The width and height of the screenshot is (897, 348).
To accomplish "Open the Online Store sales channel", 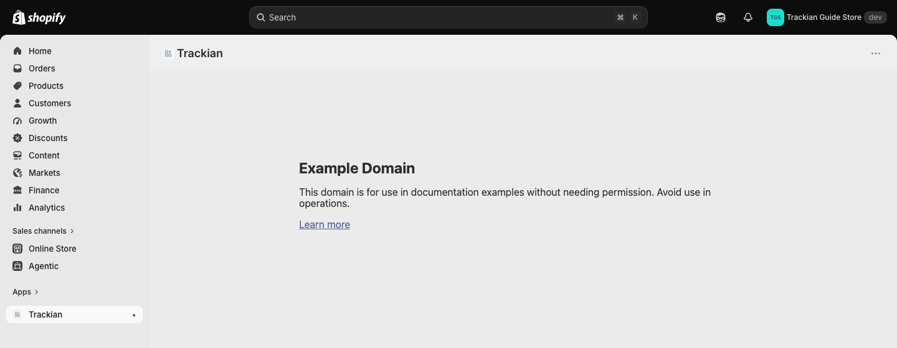I will 75,249.
